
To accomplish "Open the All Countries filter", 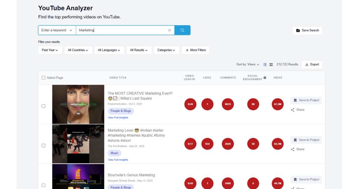I will pyautogui.click(x=78, y=50).
